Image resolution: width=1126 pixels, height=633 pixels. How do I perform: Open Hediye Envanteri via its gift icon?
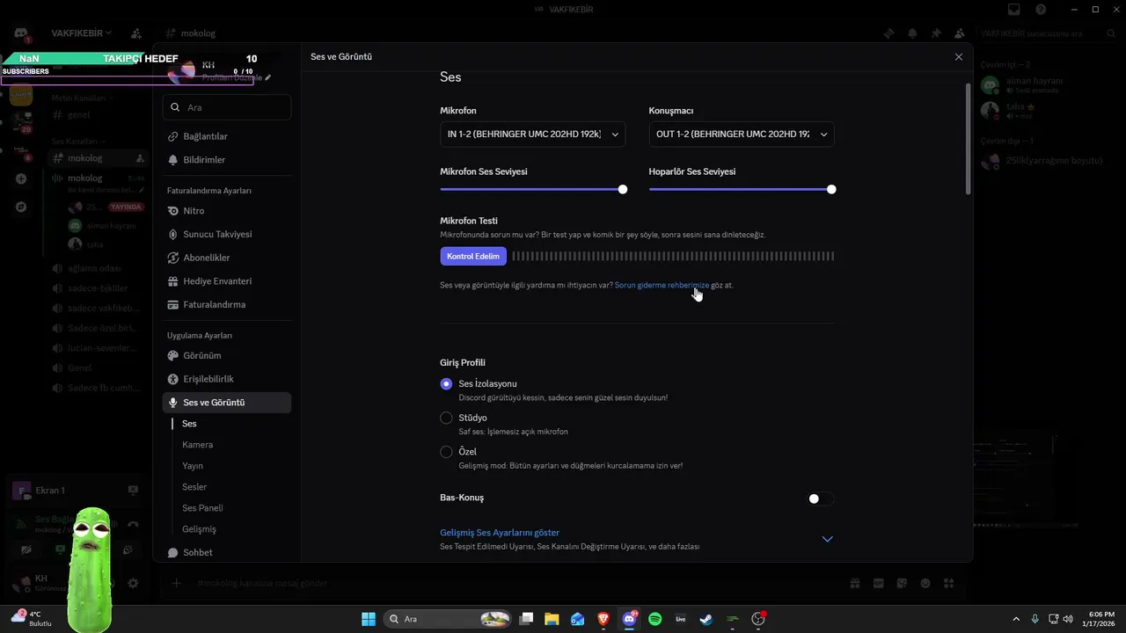pos(173,281)
